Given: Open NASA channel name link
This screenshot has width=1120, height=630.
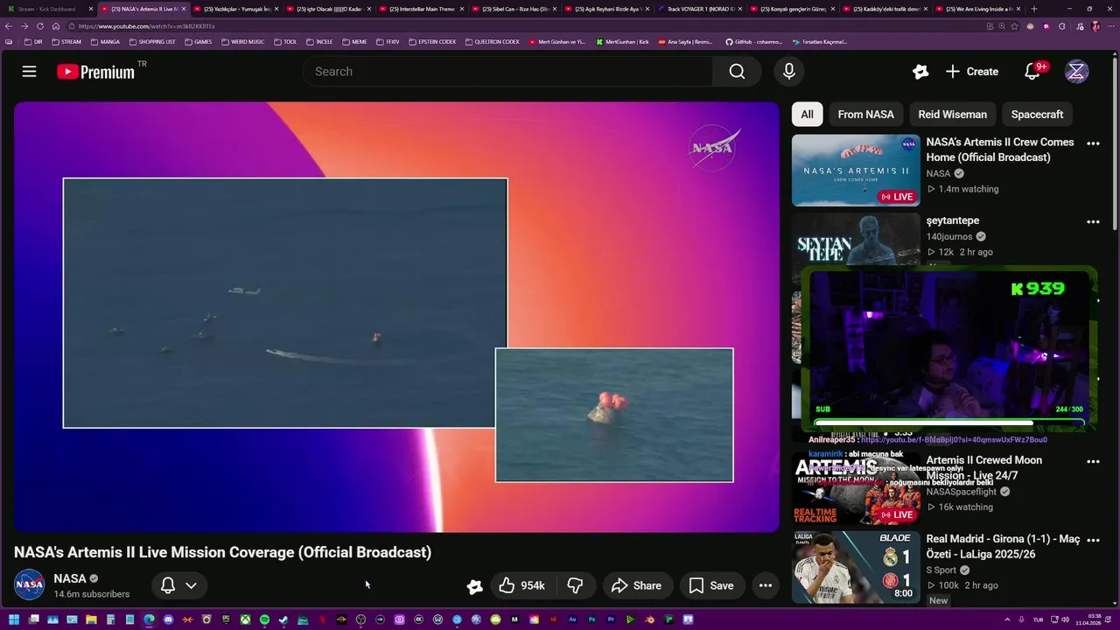Looking at the screenshot, I should [x=70, y=578].
